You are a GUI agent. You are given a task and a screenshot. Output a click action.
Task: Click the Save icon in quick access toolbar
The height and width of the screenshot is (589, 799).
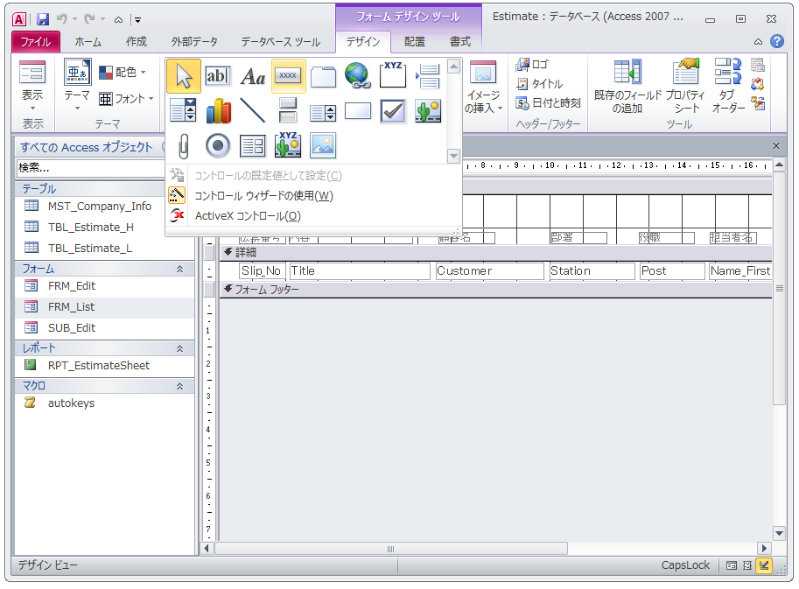coord(43,19)
